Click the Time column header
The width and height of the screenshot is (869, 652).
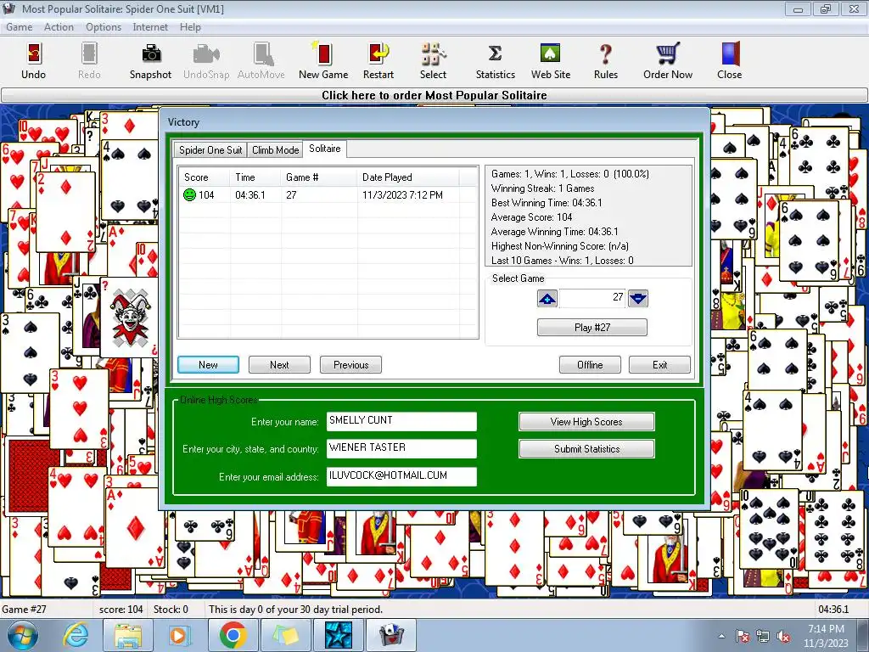pyautogui.click(x=255, y=177)
